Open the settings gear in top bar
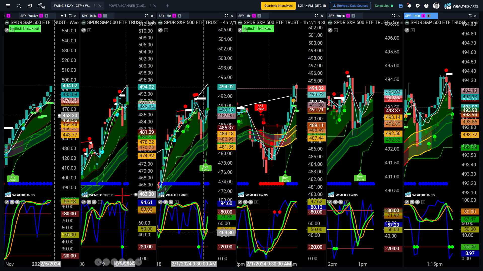The image size is (483, 271). point(418,6)
